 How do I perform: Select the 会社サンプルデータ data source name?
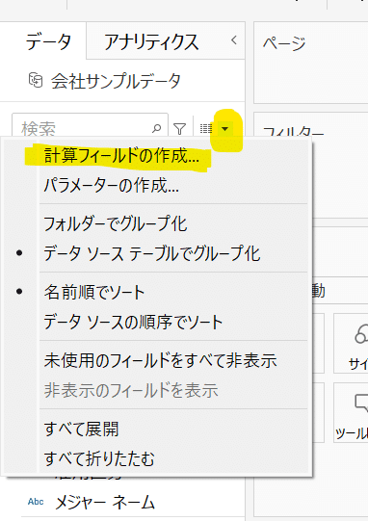116,81
